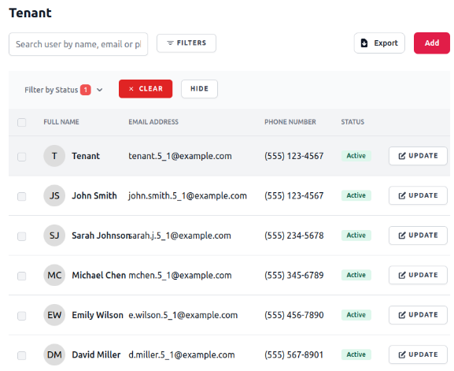454x371 pixels.
Task: Focus the search user input field
Action: [78, 44]
